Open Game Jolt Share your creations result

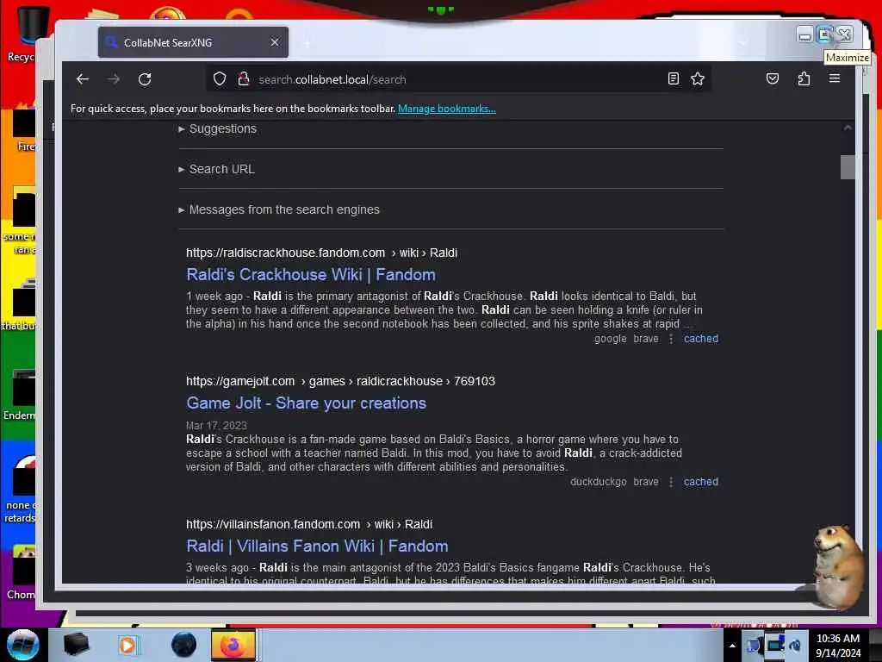point(306,403)
